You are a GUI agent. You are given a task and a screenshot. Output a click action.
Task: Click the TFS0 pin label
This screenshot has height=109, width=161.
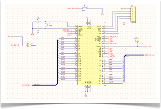(100, 30)
